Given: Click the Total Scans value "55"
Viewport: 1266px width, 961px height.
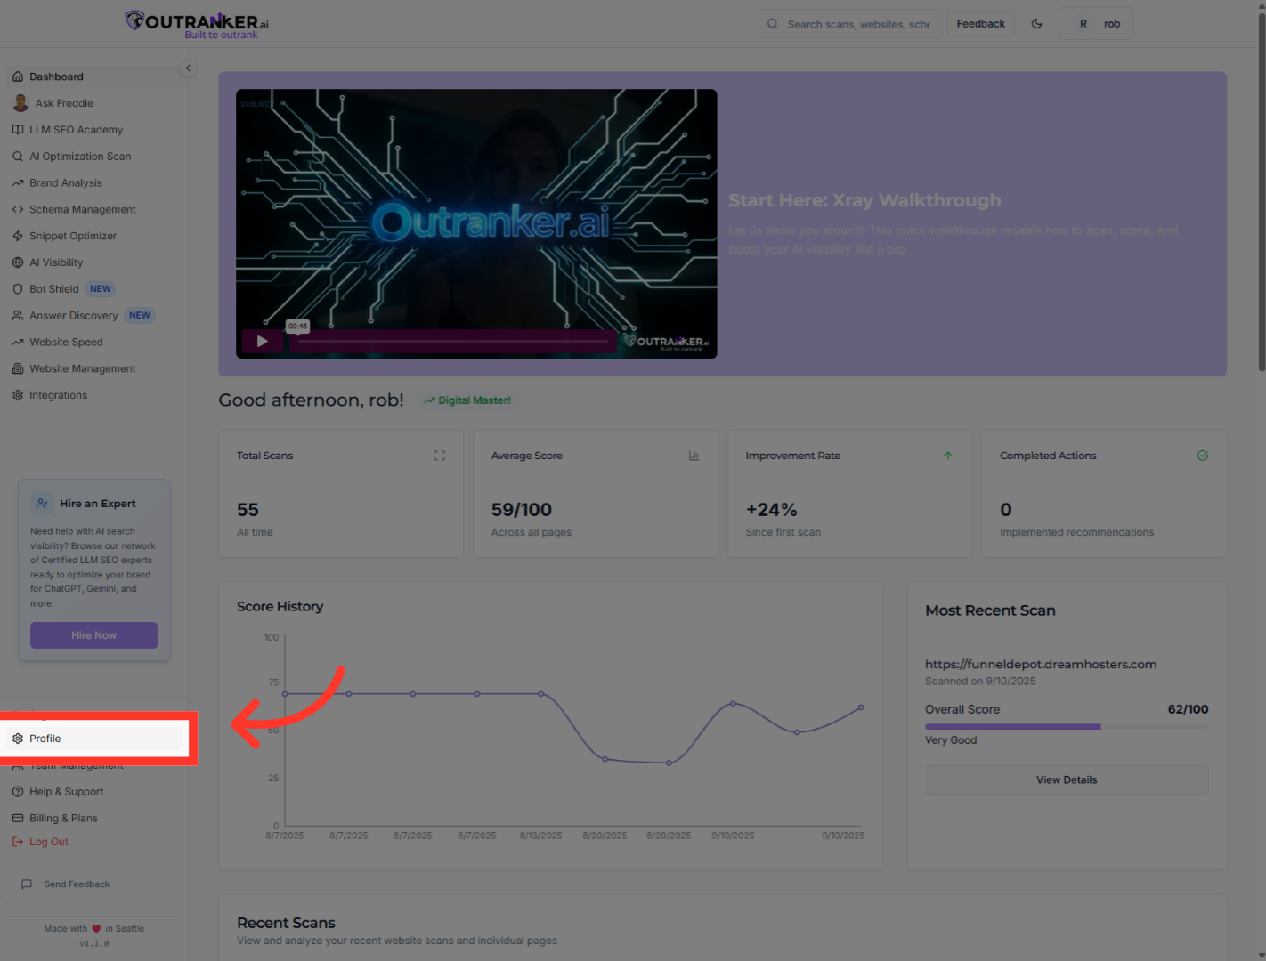Looking at the screenshot, I should [x=248, y=510].
